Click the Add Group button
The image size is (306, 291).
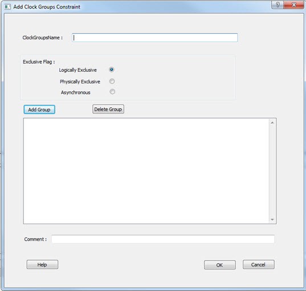(x=39, y=110)
